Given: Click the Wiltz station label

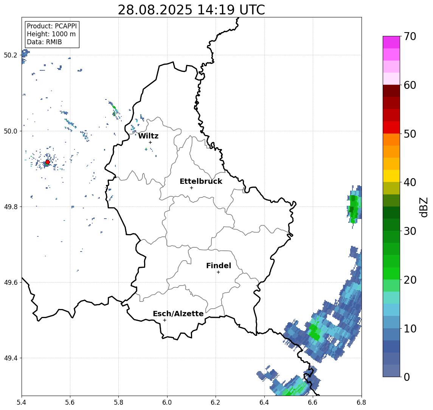Looking at the screenshot, I should [x=148, y=136].
